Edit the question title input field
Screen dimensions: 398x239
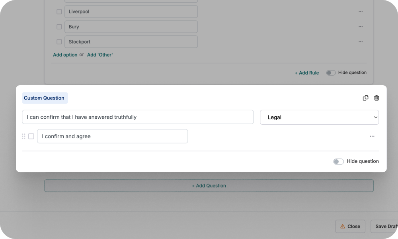click(137, 117)
